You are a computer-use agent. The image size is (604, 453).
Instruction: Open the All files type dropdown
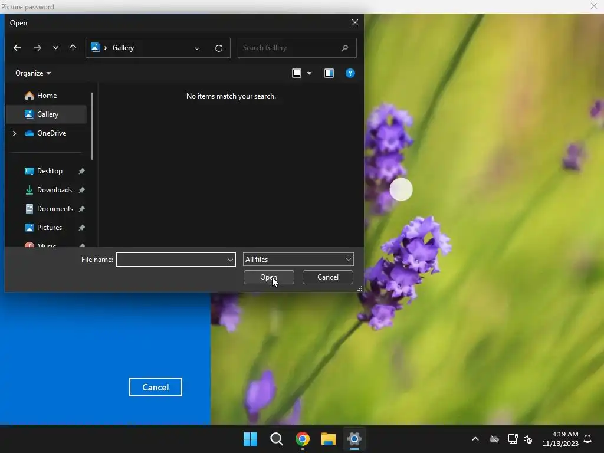click(x=298, y=260)
